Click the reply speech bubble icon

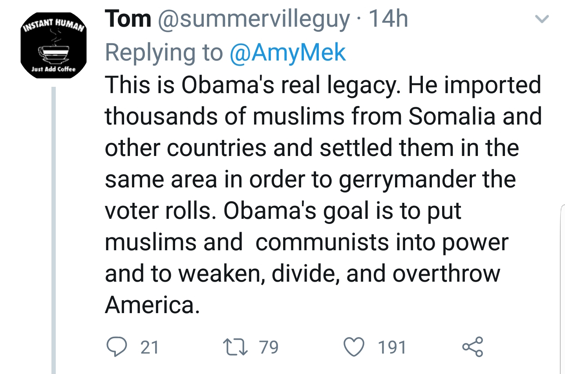coord(116,347)
